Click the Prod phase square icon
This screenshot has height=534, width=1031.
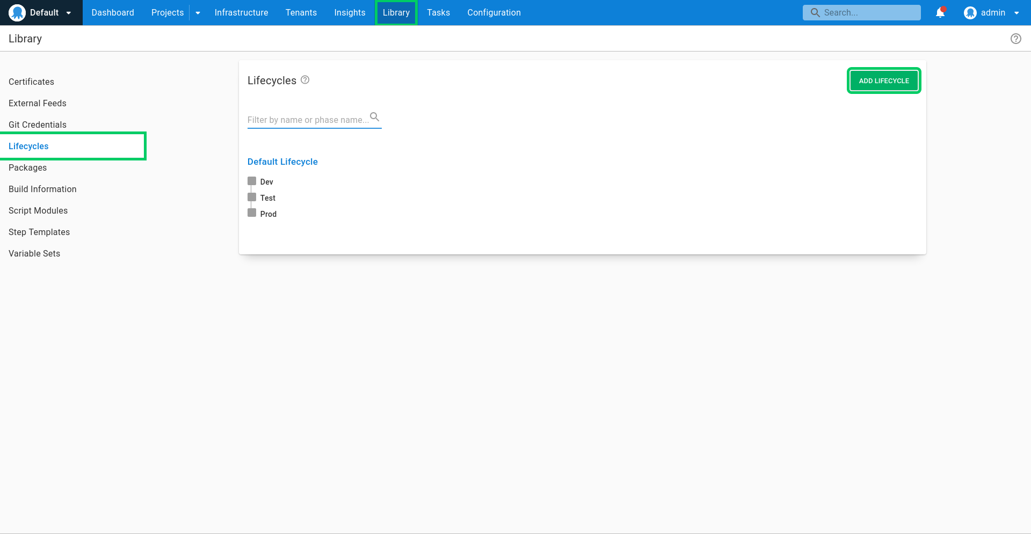(x=252, y=213)
